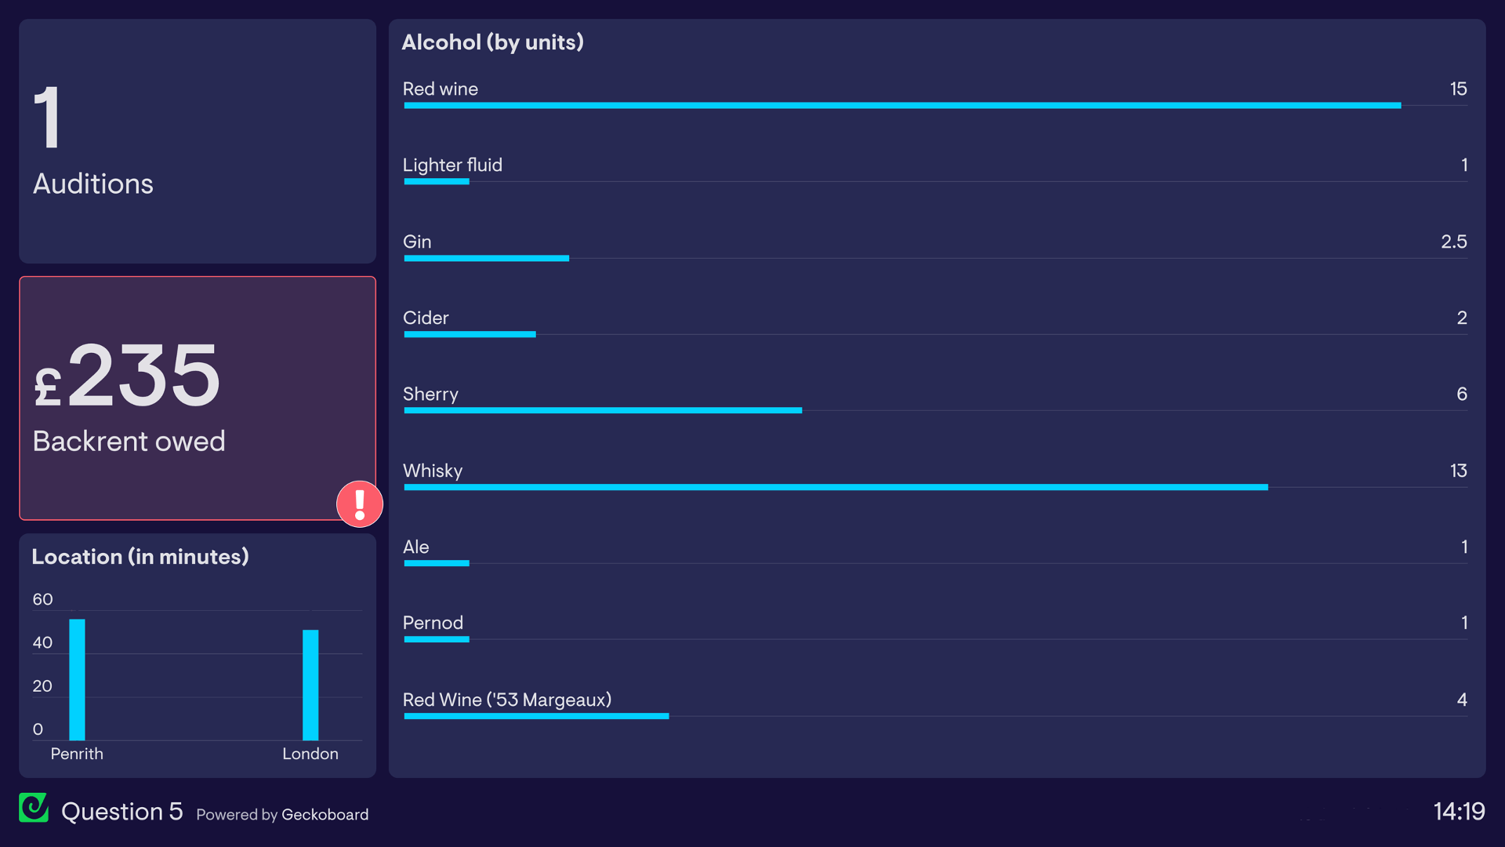
Task: Click the Gin units bar element
Action: [x=486, y=259]
